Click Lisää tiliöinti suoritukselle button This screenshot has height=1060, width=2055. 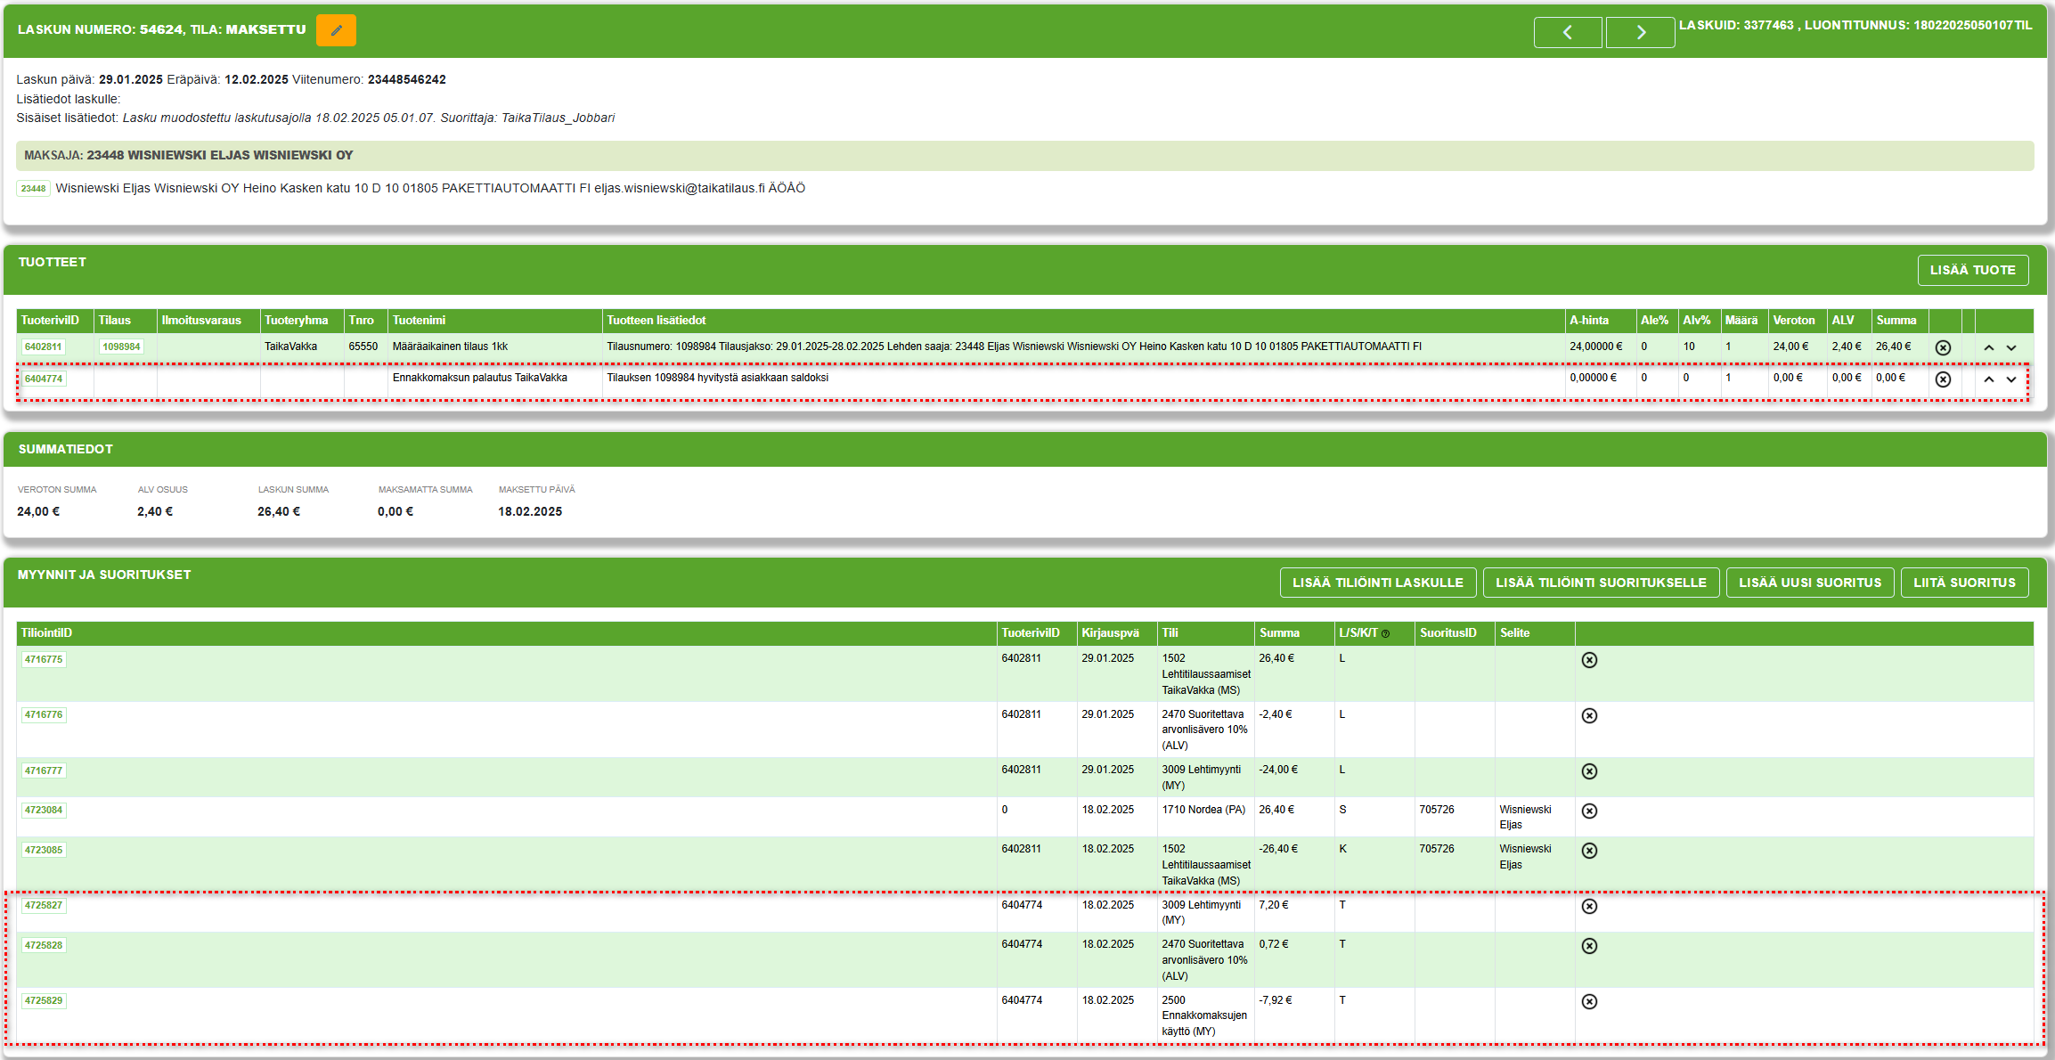1601,583
